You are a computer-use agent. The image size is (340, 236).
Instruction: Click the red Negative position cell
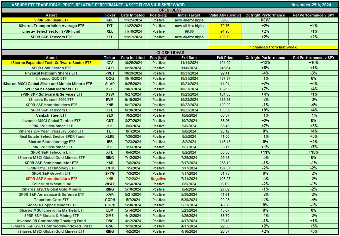(x=158, y=179)
